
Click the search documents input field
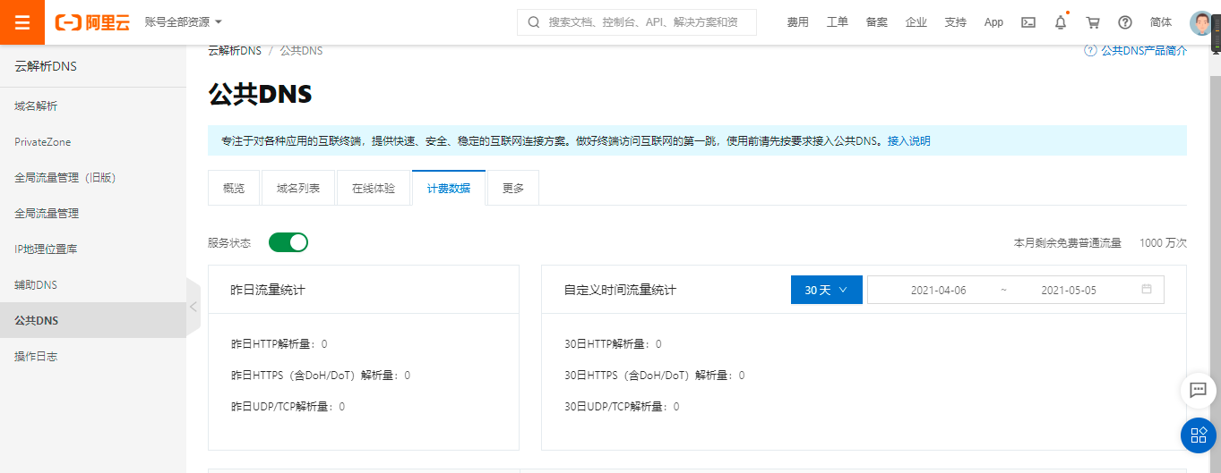(x=637, y=22)
